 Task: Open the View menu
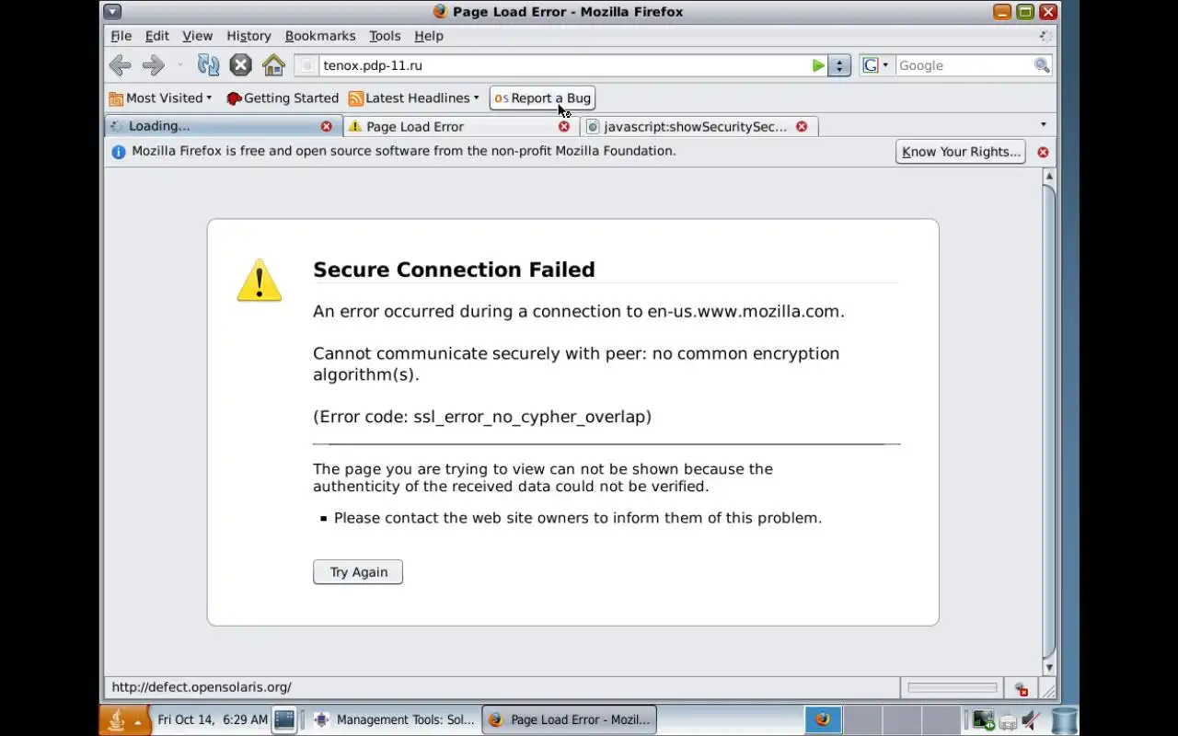point(197,36)
